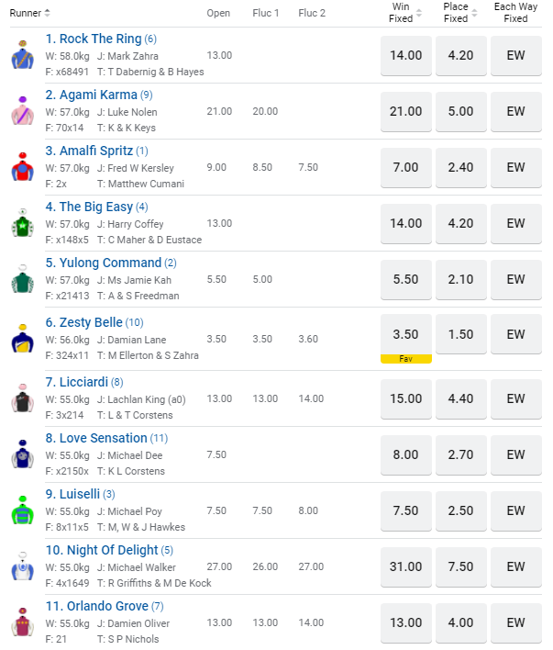Sort by the Place Fixed column header
Screen dimensions: 553x650
[460, 13]
